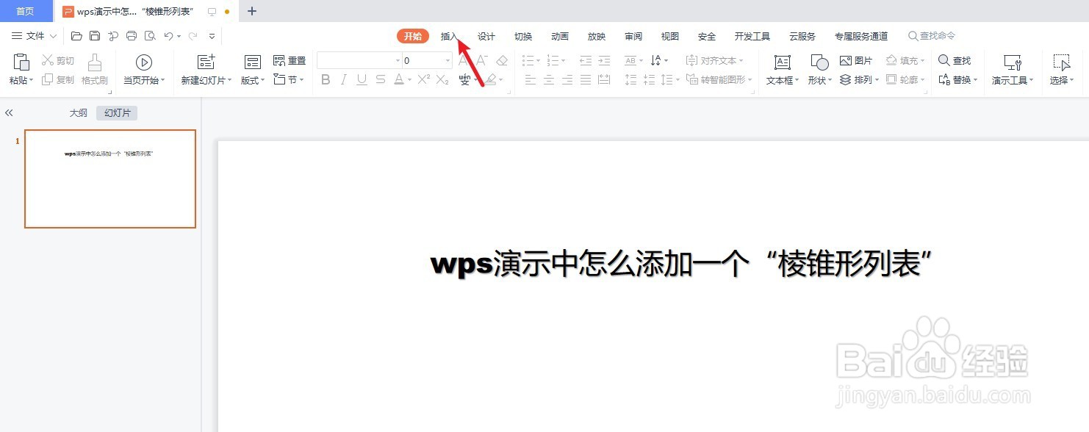Click the 重置 (Reset) button
1089x432 pixels.
290,61
